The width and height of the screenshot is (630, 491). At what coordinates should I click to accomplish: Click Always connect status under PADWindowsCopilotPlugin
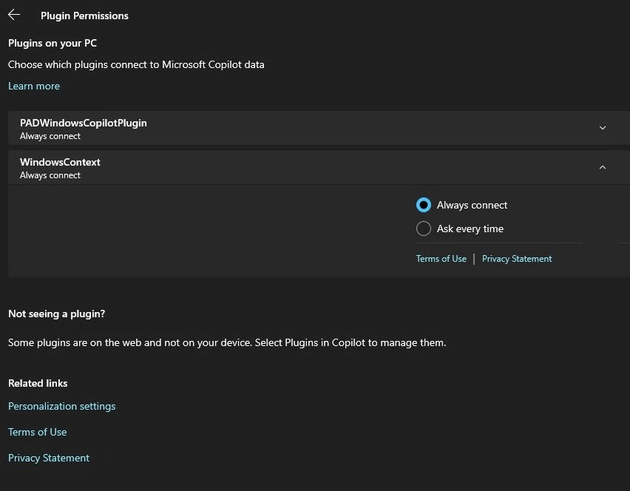[x=50, y=136]
